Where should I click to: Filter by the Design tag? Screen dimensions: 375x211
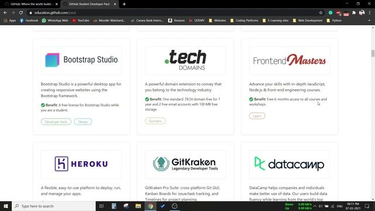pyautogui.click(x=83, y=122)
